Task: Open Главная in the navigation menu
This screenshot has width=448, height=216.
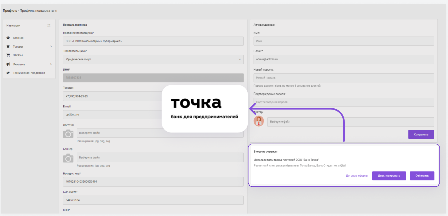Action: (x=18, y=38)
